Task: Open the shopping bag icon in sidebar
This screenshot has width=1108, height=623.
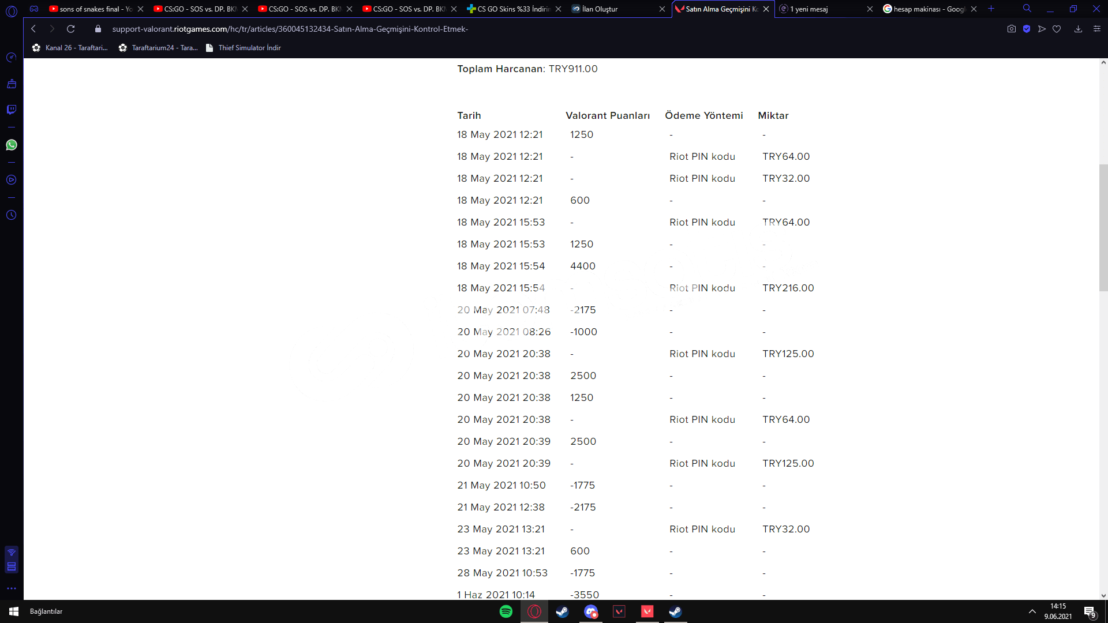Action: coord(12,84)
